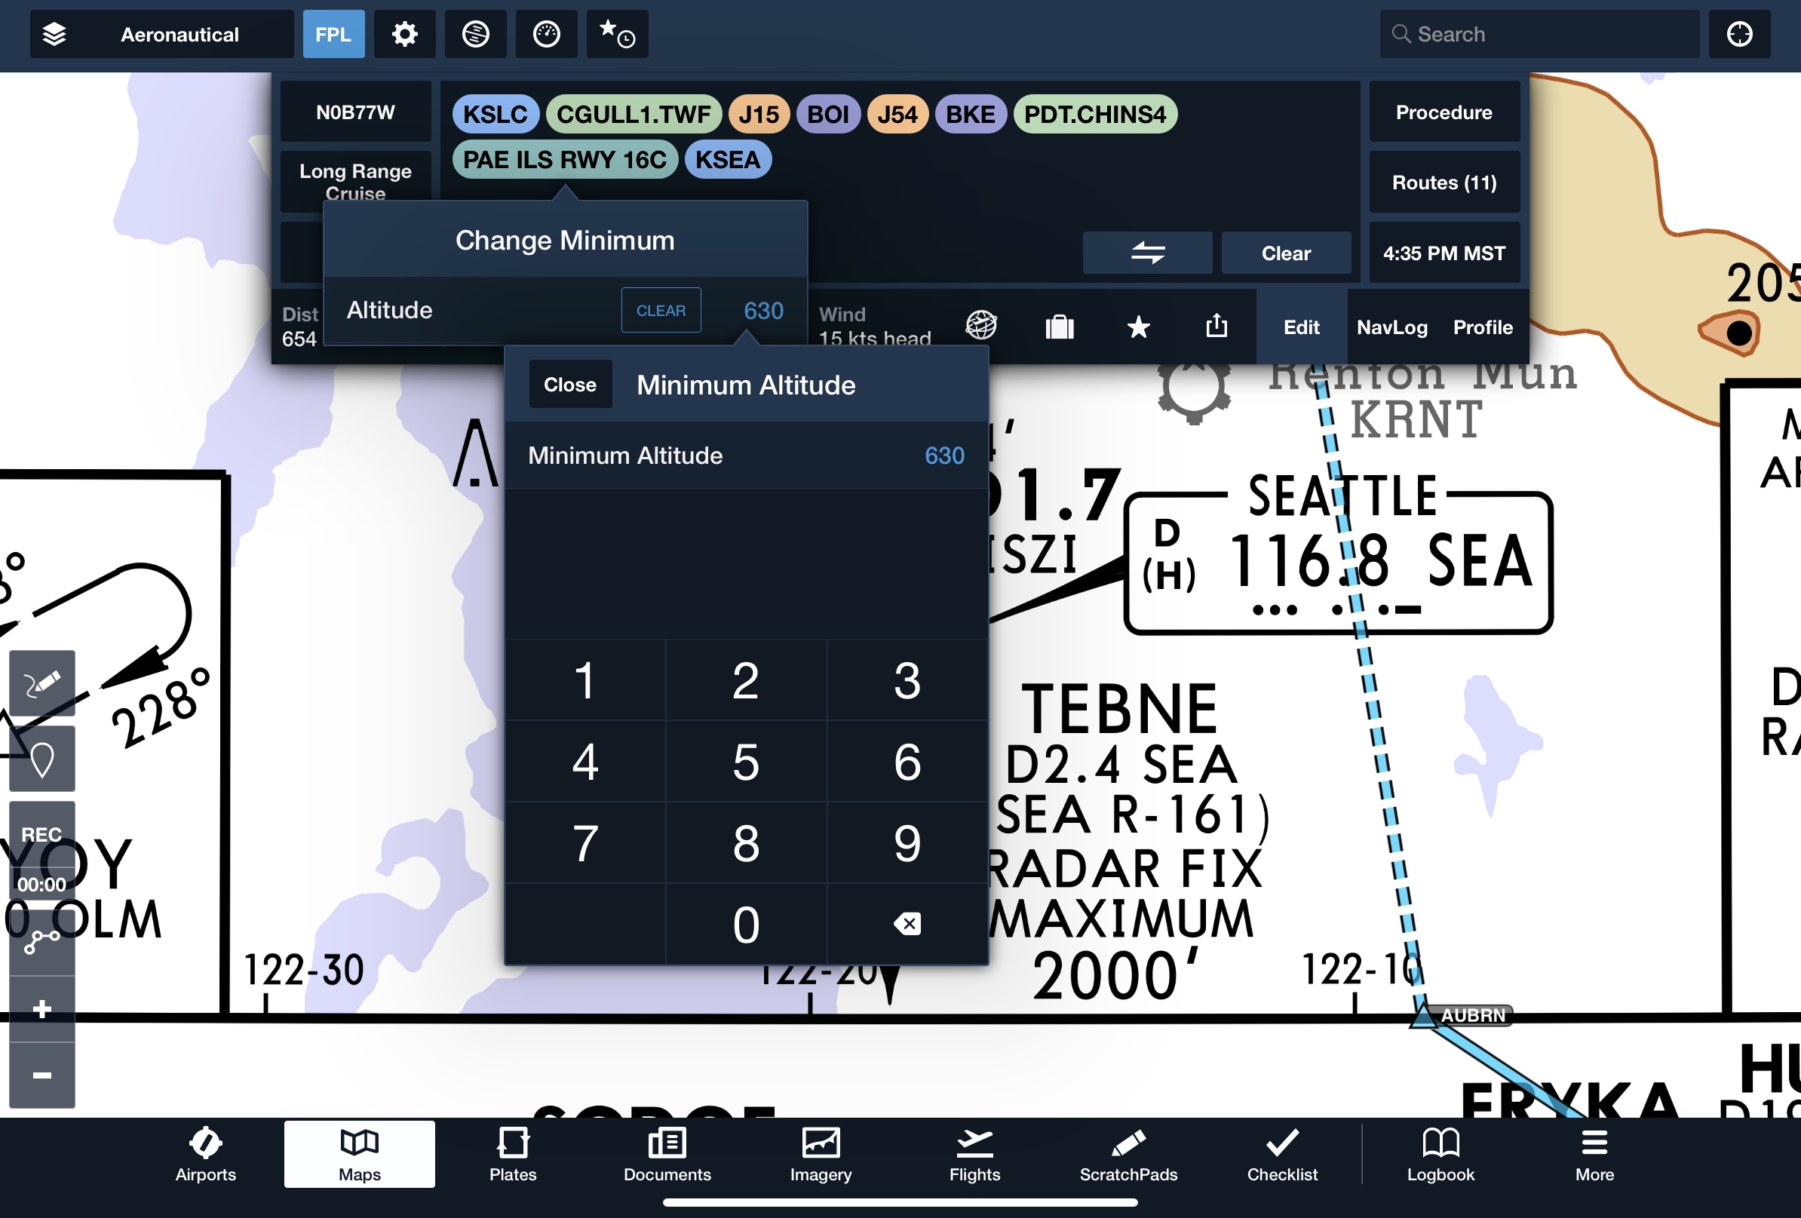The height and width of the screenshot is (1218, 1801).
Task: Open the NavLog view
Action: [1391, 327]
